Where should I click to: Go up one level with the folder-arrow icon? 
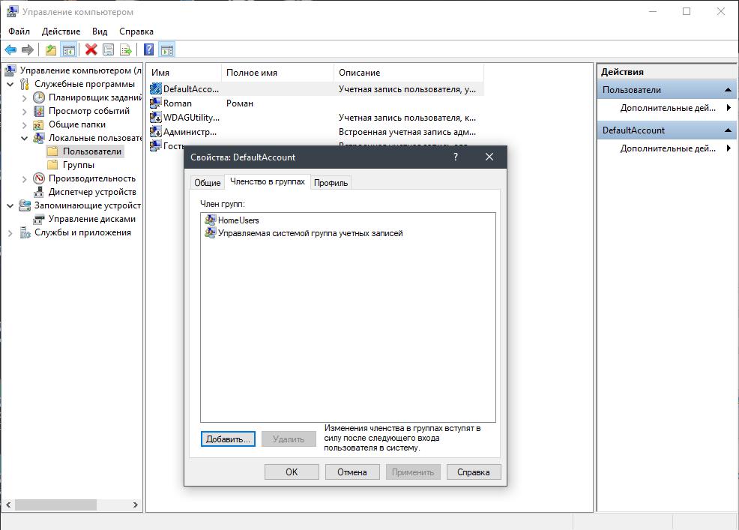pos(50,49)
